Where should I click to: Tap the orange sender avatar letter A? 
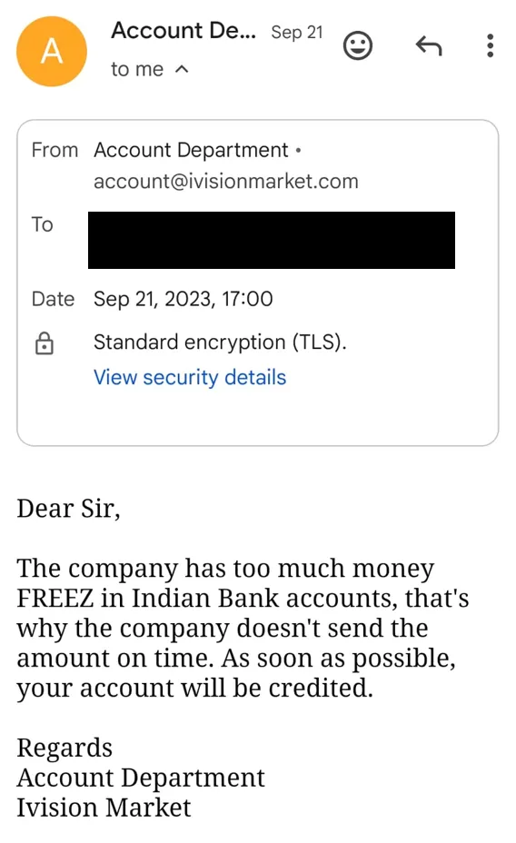[x=52, y=51]
